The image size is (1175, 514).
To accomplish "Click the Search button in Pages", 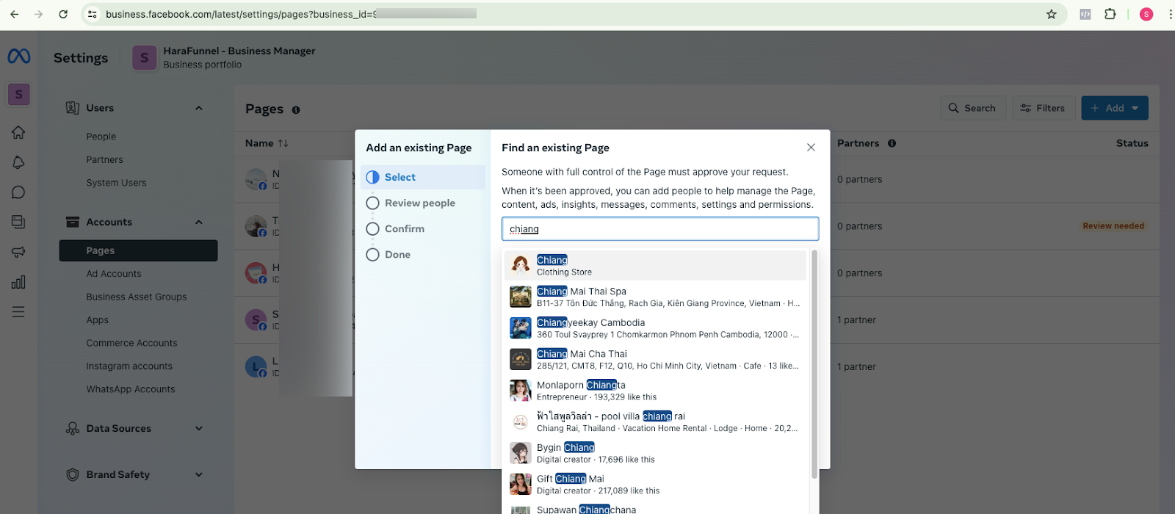I will tap(972, 108).
